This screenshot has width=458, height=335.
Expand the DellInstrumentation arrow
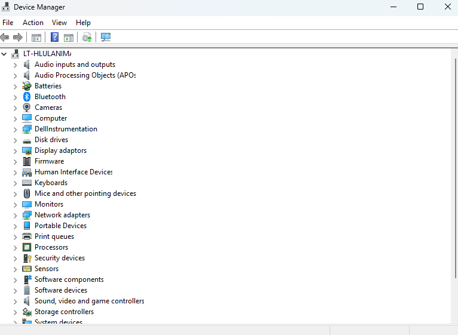[x=15, y=130]
